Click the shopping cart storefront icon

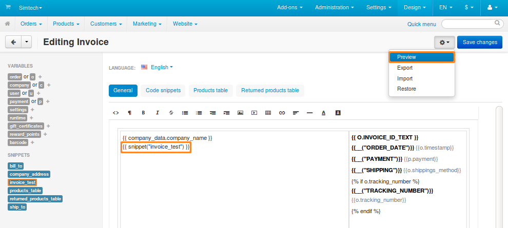pyautogui.click(x=8, y=7)
